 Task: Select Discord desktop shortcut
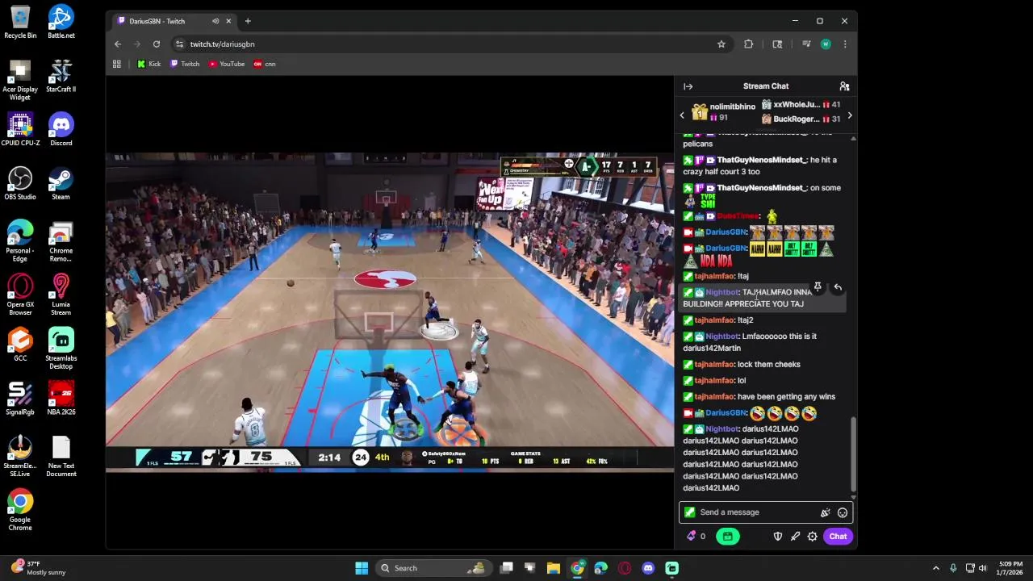61,130
